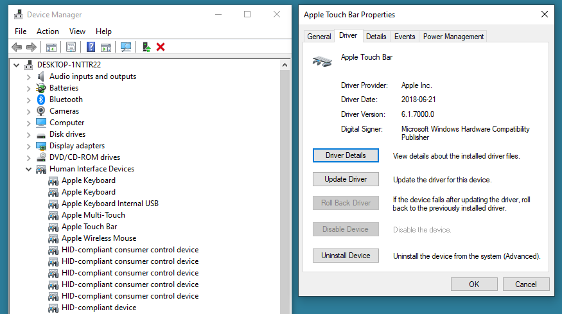Screen dimensions: 562x314
Task: Click the Display adapters category icon
Action: point(41,146)
